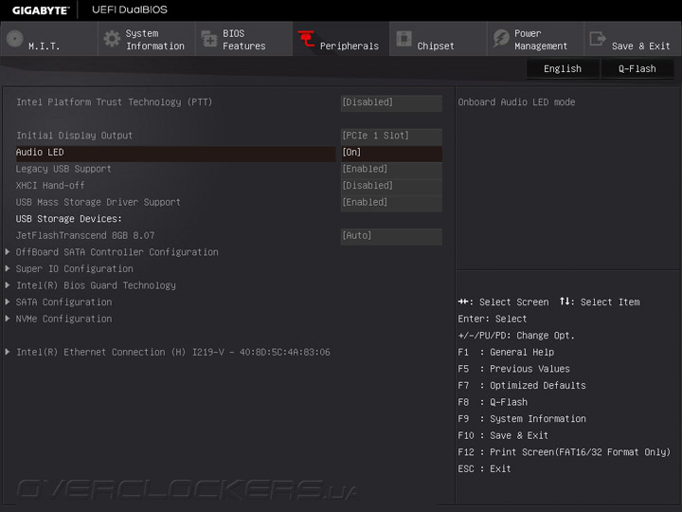Click the Enter: Select hint

tap(492, 319)
